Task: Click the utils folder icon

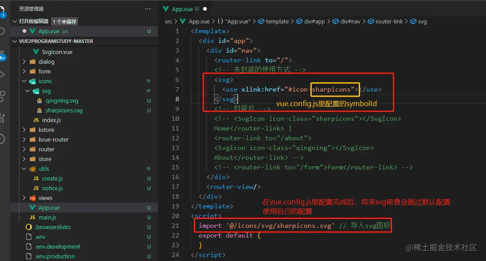Action: (32, 169)
